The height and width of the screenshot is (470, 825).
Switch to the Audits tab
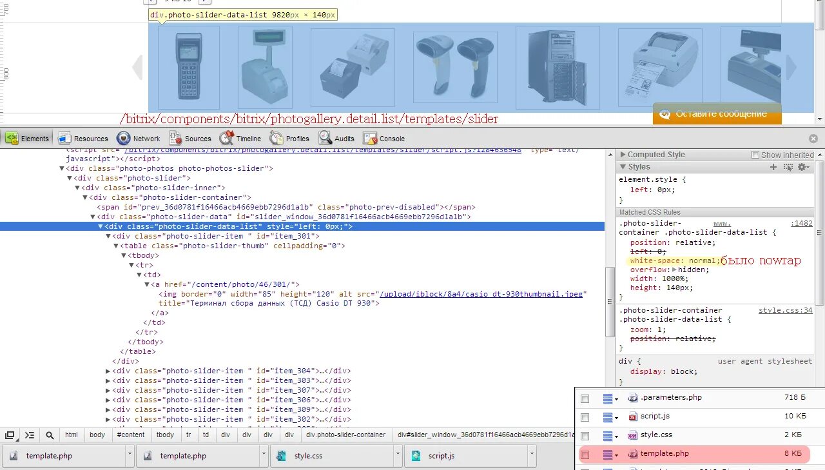(336, 138)
